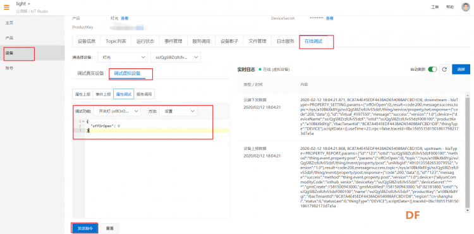Open the 帮助 link
This screenshot has height=234, width=474.
pos(450,7)
